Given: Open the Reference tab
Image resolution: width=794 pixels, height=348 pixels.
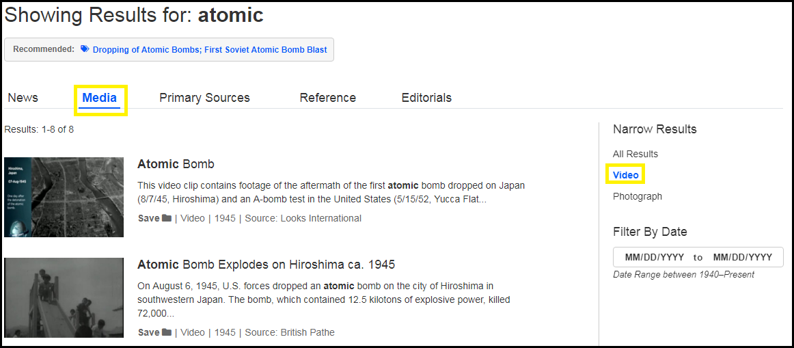Looking at the screenshot, I should click(327, 98).
